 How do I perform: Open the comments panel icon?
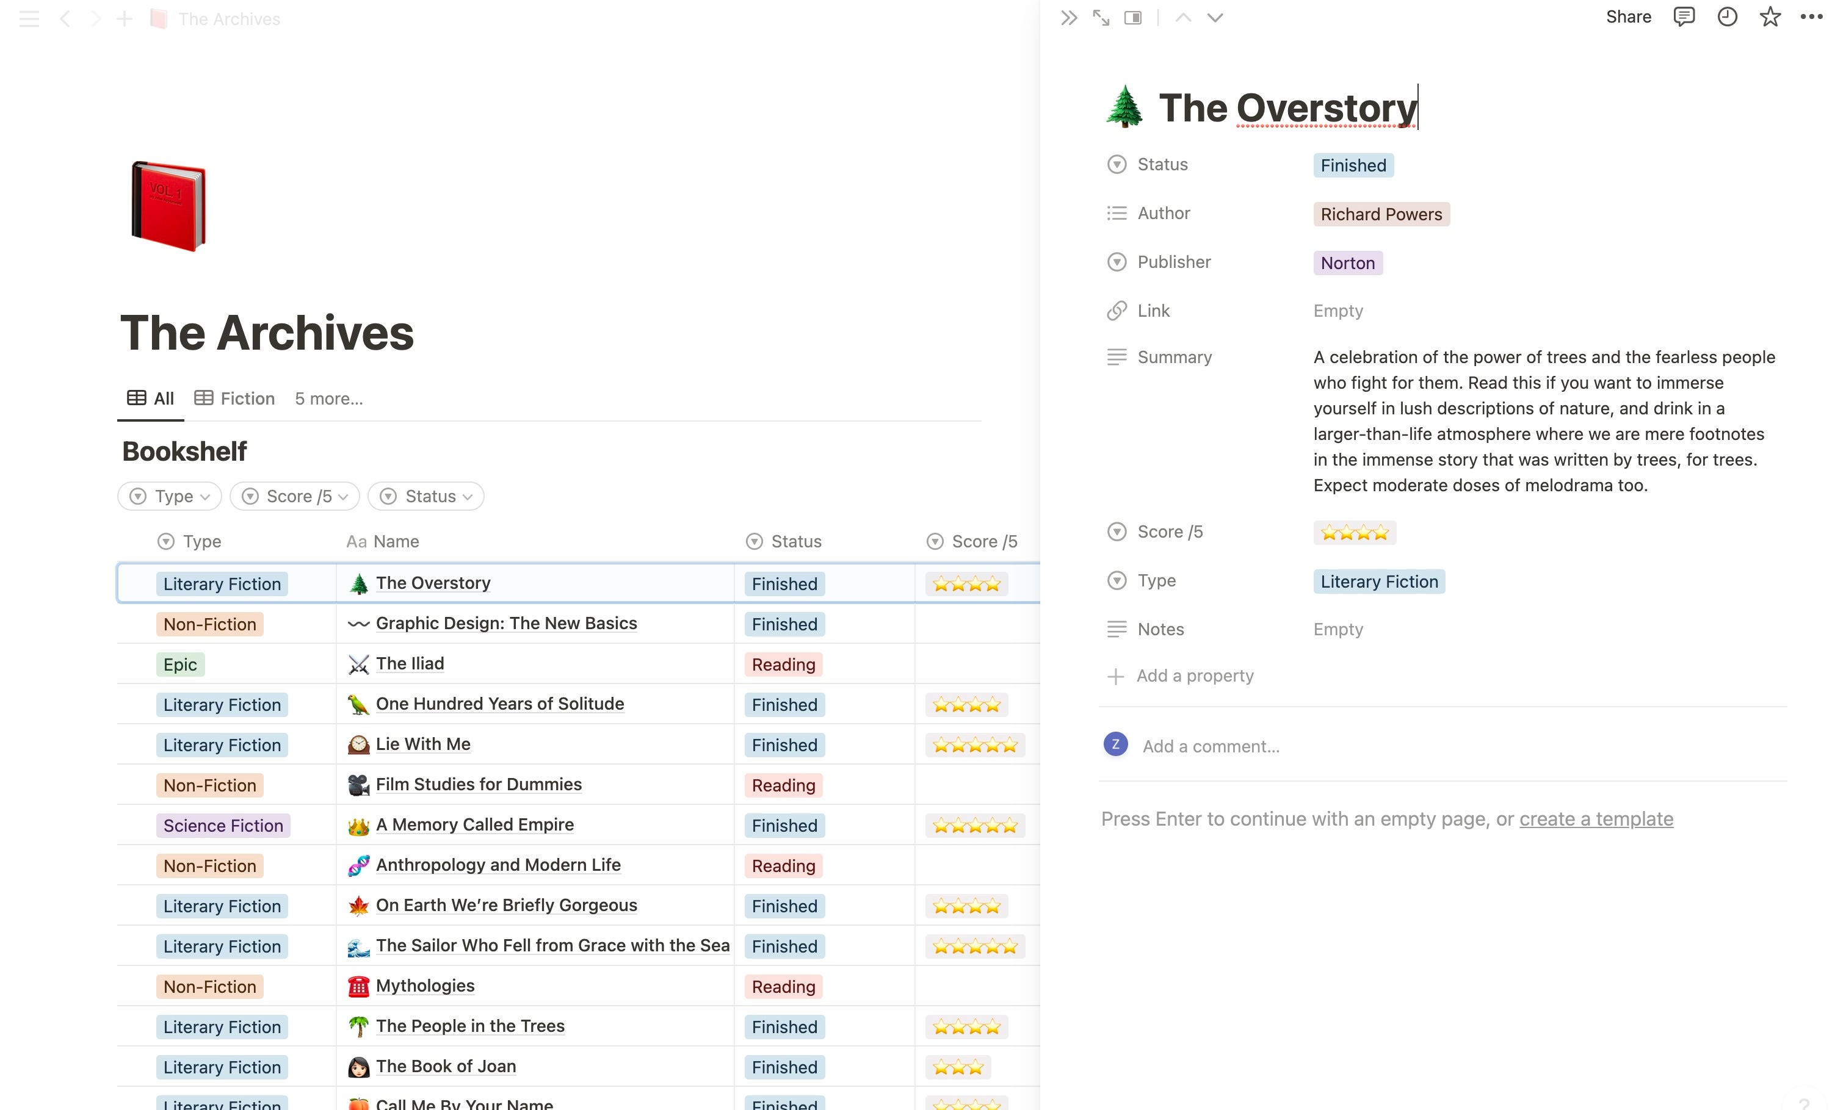pos(1683,17)
